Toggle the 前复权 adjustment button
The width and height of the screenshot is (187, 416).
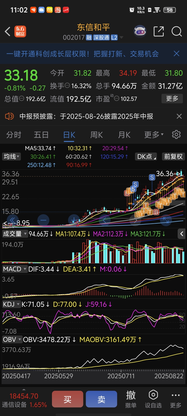pos(173,157)
